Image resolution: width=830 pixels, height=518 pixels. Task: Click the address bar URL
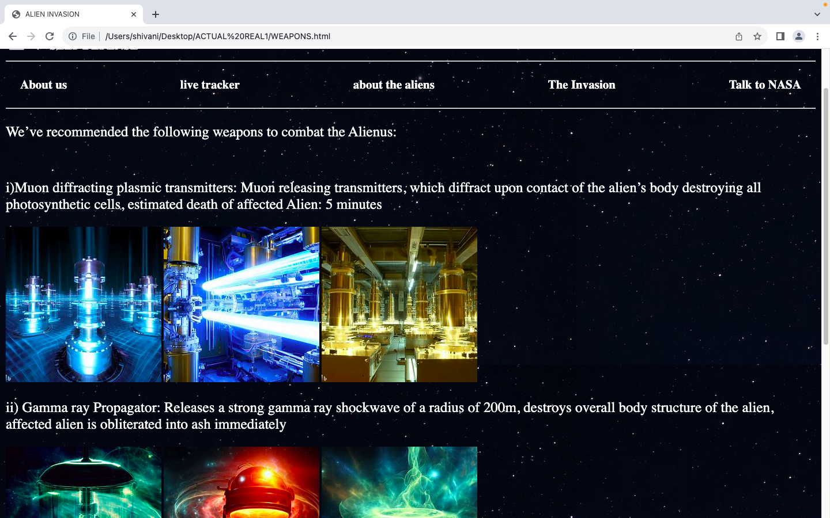218,36
